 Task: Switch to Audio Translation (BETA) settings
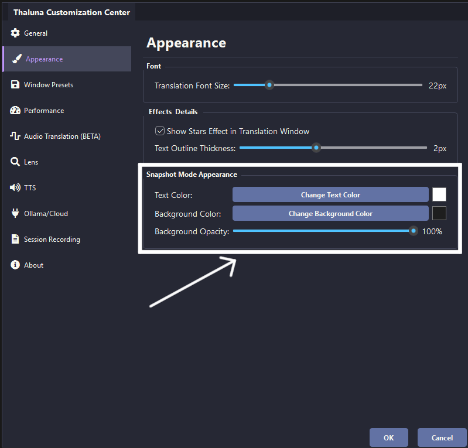(x=67, y=136)
